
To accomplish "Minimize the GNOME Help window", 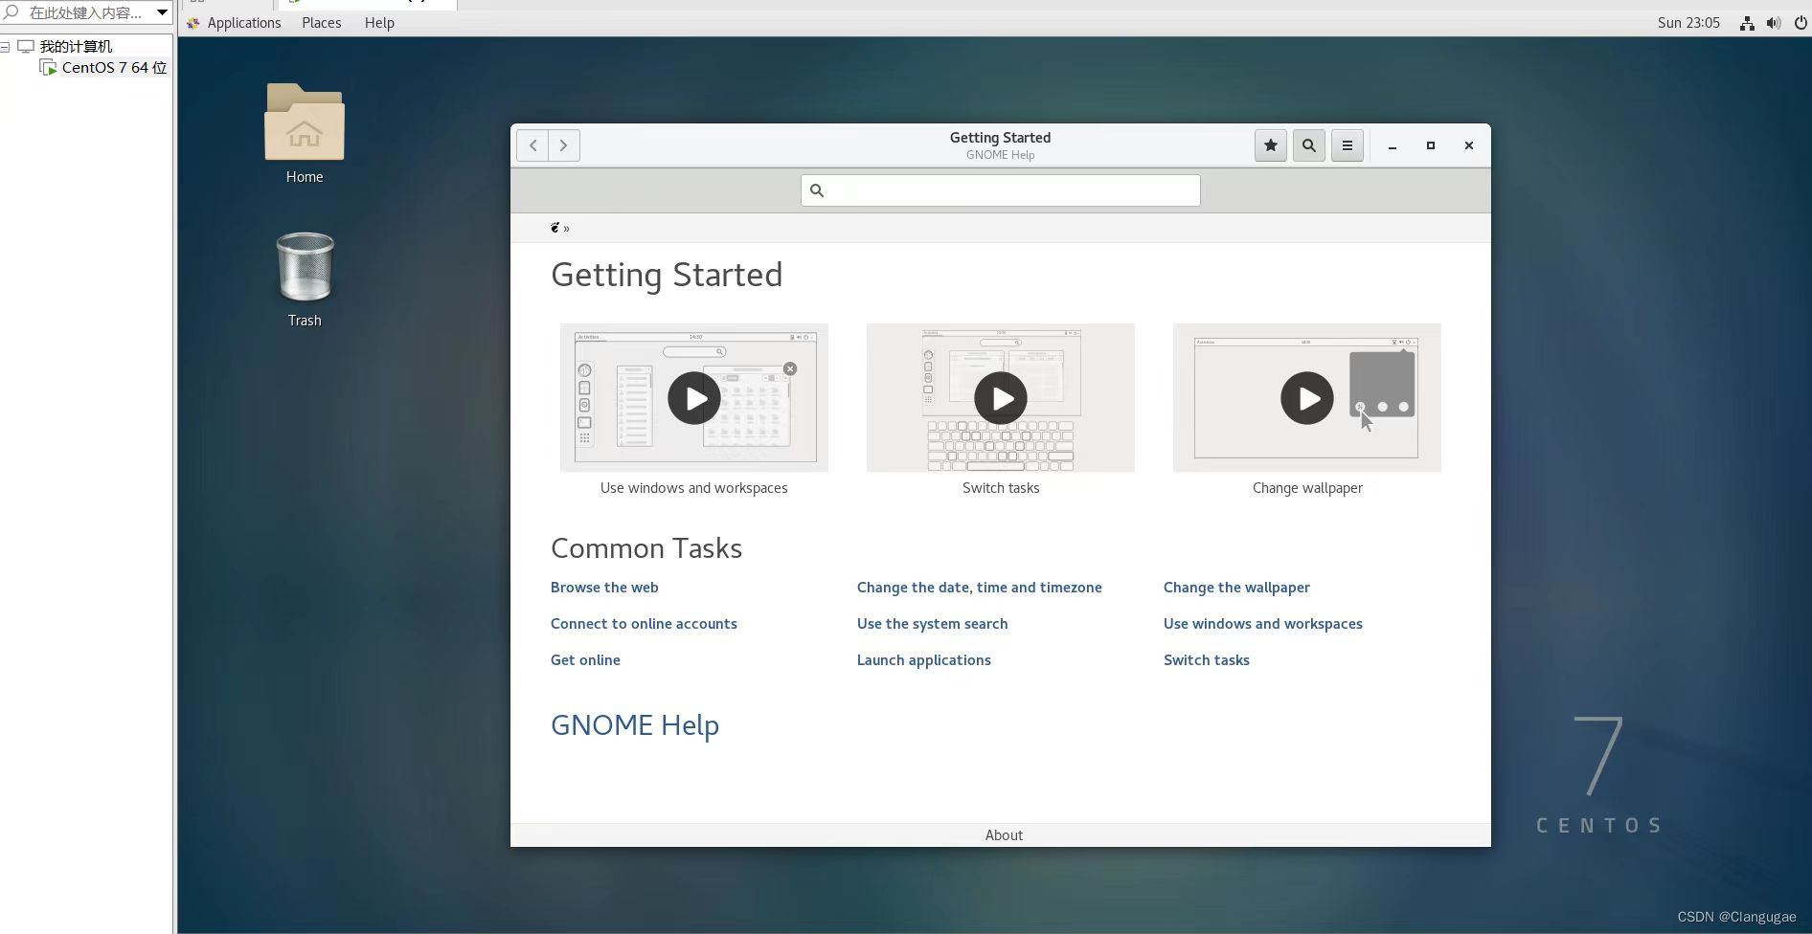I will 1393,146.
